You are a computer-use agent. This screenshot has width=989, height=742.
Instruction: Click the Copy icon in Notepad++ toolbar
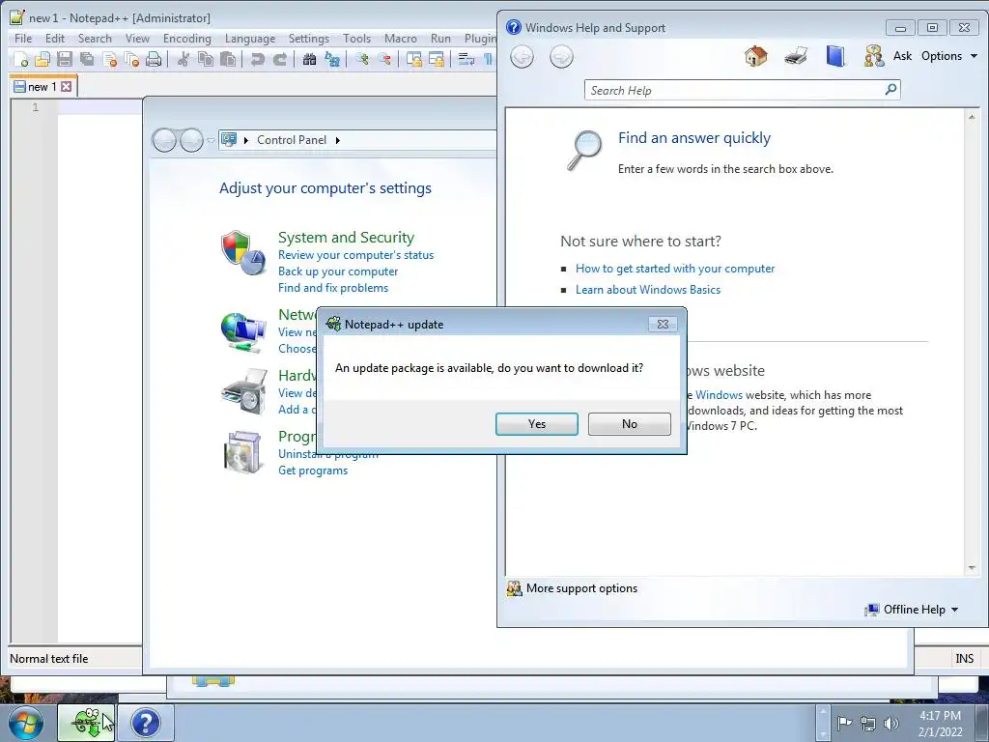pyautogui.click(x=206, y=59)
